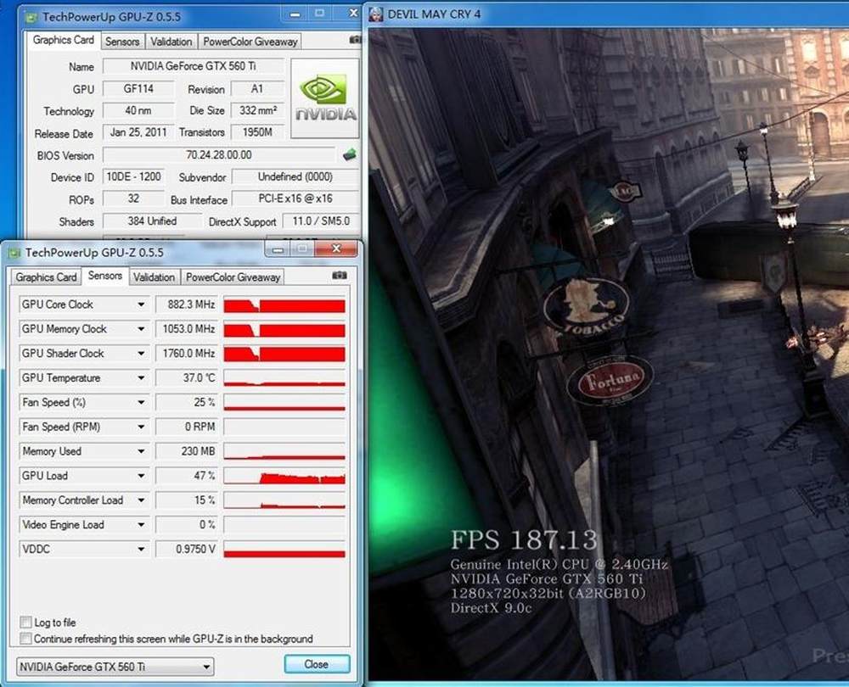Click the BIOS Version field 70.24.28.00.00
Screen dimensions: 849x687
point(219,154)
